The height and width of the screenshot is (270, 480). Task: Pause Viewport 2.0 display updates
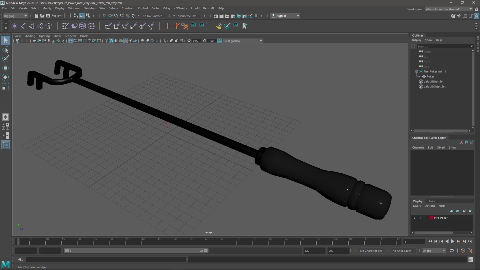click(256, 16)
